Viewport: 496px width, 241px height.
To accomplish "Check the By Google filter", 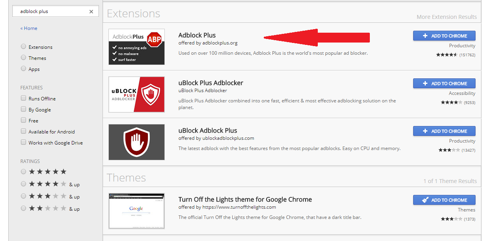I will tap(24, 109).
